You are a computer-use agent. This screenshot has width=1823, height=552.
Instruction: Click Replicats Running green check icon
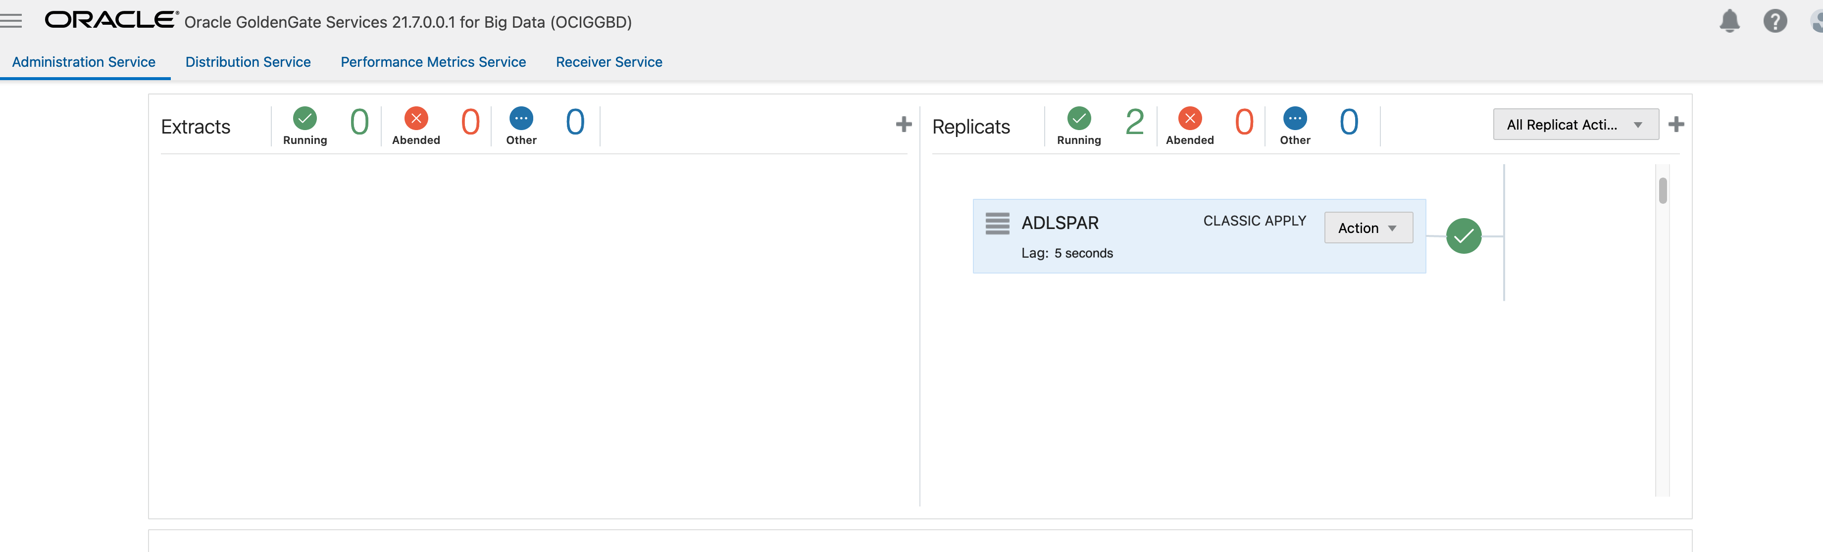1078,118
